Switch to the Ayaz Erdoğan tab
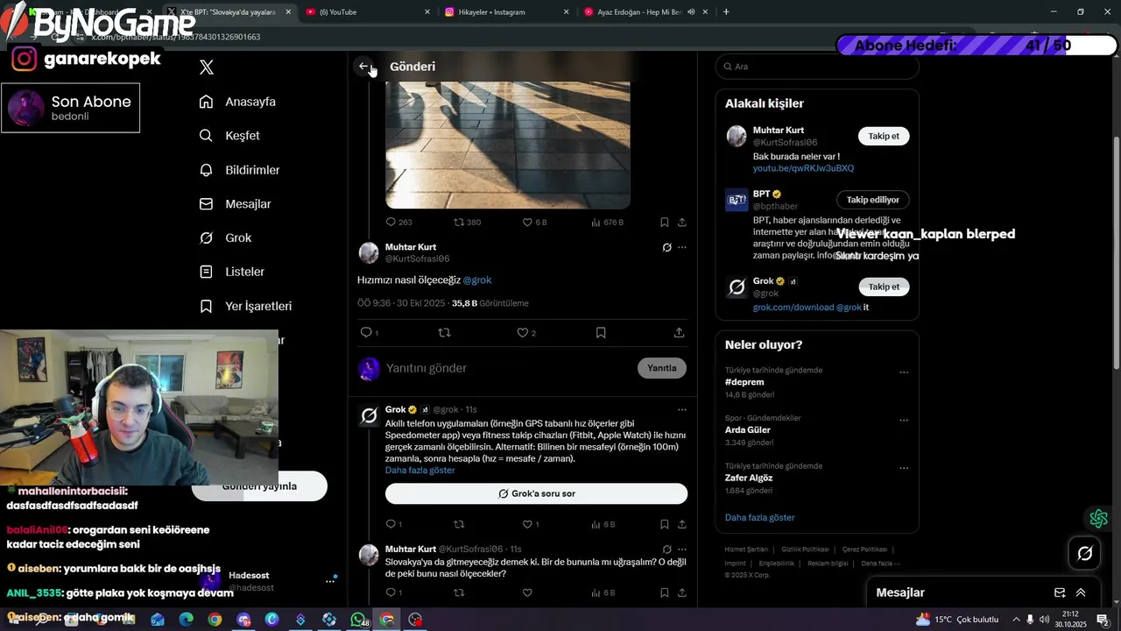This screenshot has width=1121, height=631. point(645,12)
